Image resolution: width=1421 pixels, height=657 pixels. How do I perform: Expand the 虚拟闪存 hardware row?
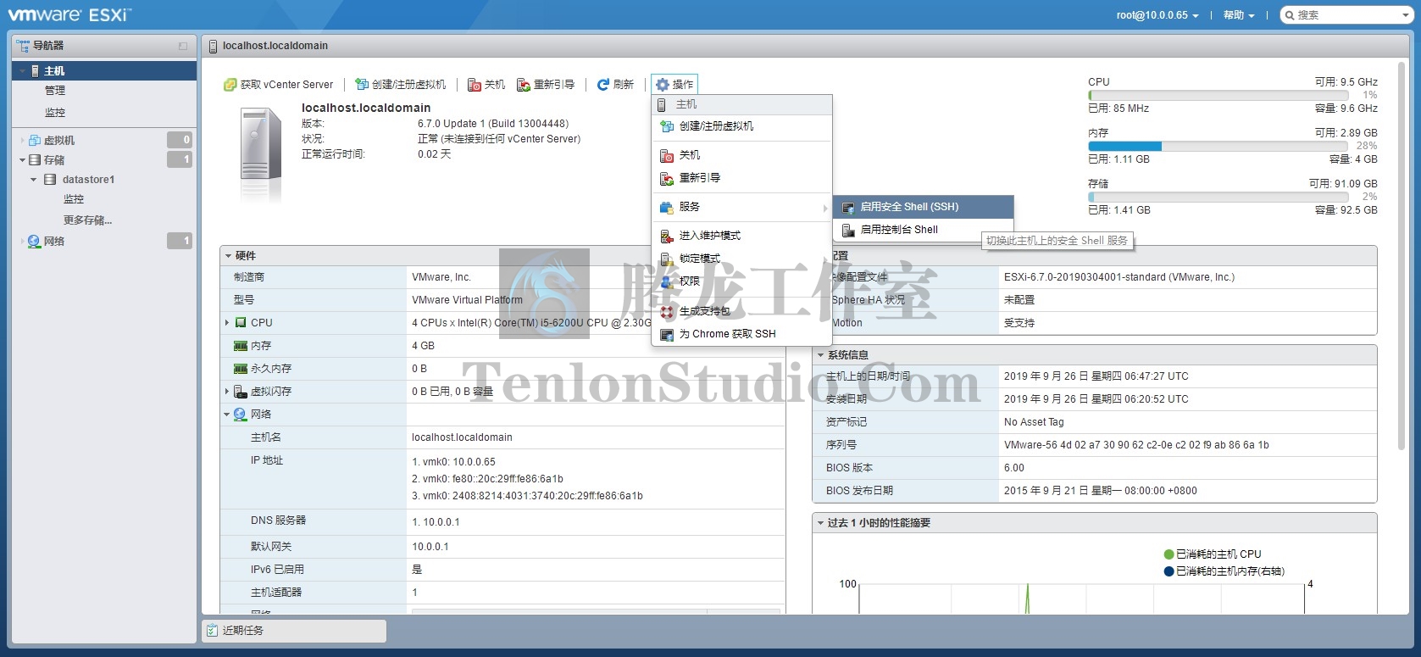pyautogui.click(x=227, y=392)
